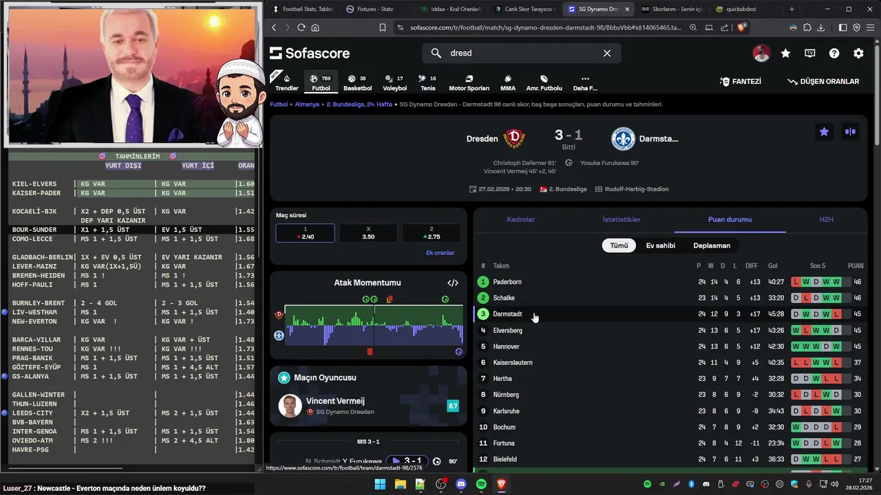The height and width of the screenshot is (495, 881).
Task: Open Sofascore settings gear
Action: pos(858,53)
